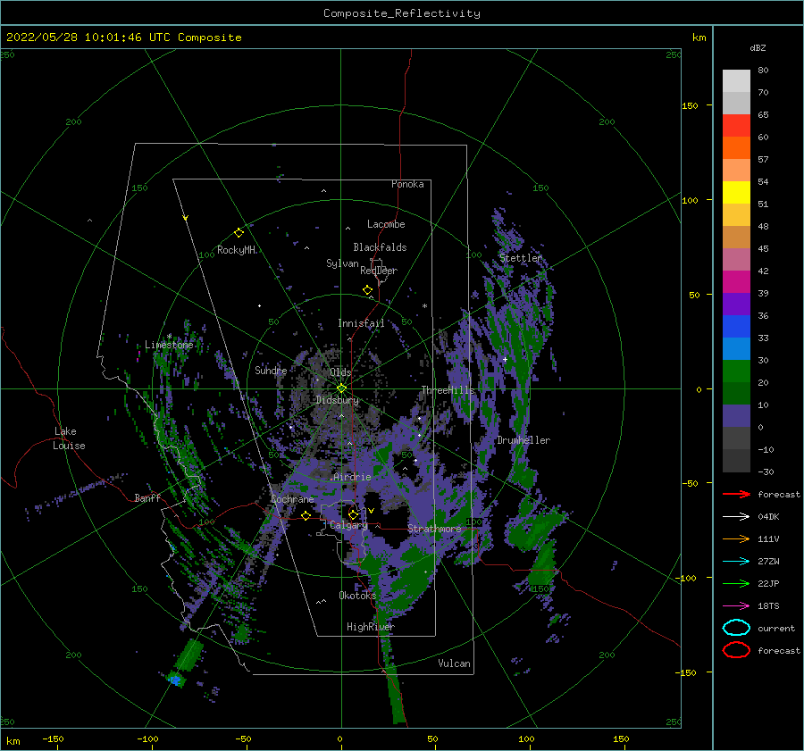
Task: Click the yellow diamond marker beside RockyMH
Action: click(239, 233)
